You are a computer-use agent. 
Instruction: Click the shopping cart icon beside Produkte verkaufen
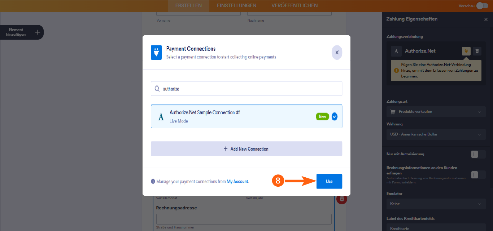(392, 111)
